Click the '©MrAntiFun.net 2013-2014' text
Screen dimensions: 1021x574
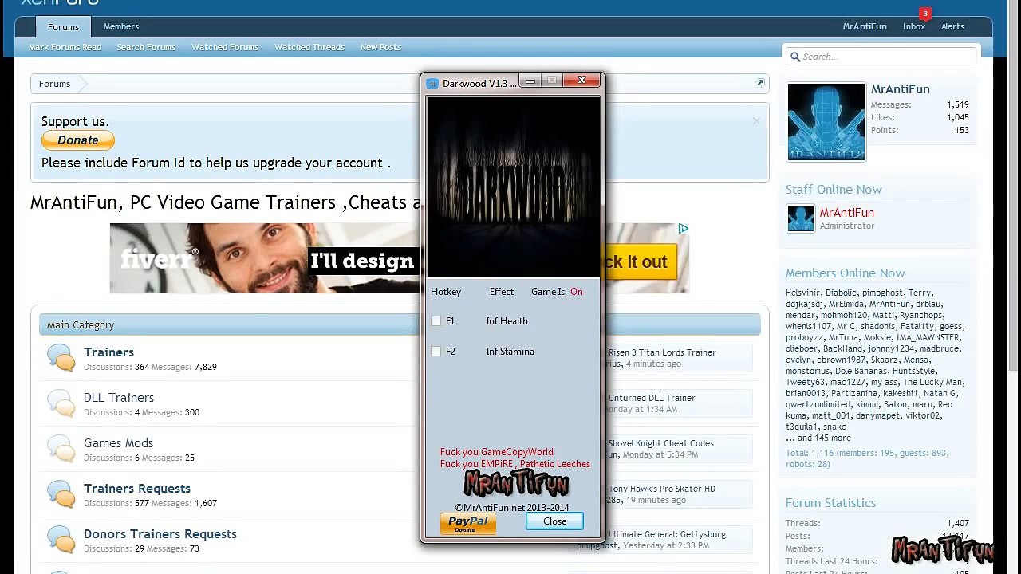pyautogui.click(x=512, y=508)
